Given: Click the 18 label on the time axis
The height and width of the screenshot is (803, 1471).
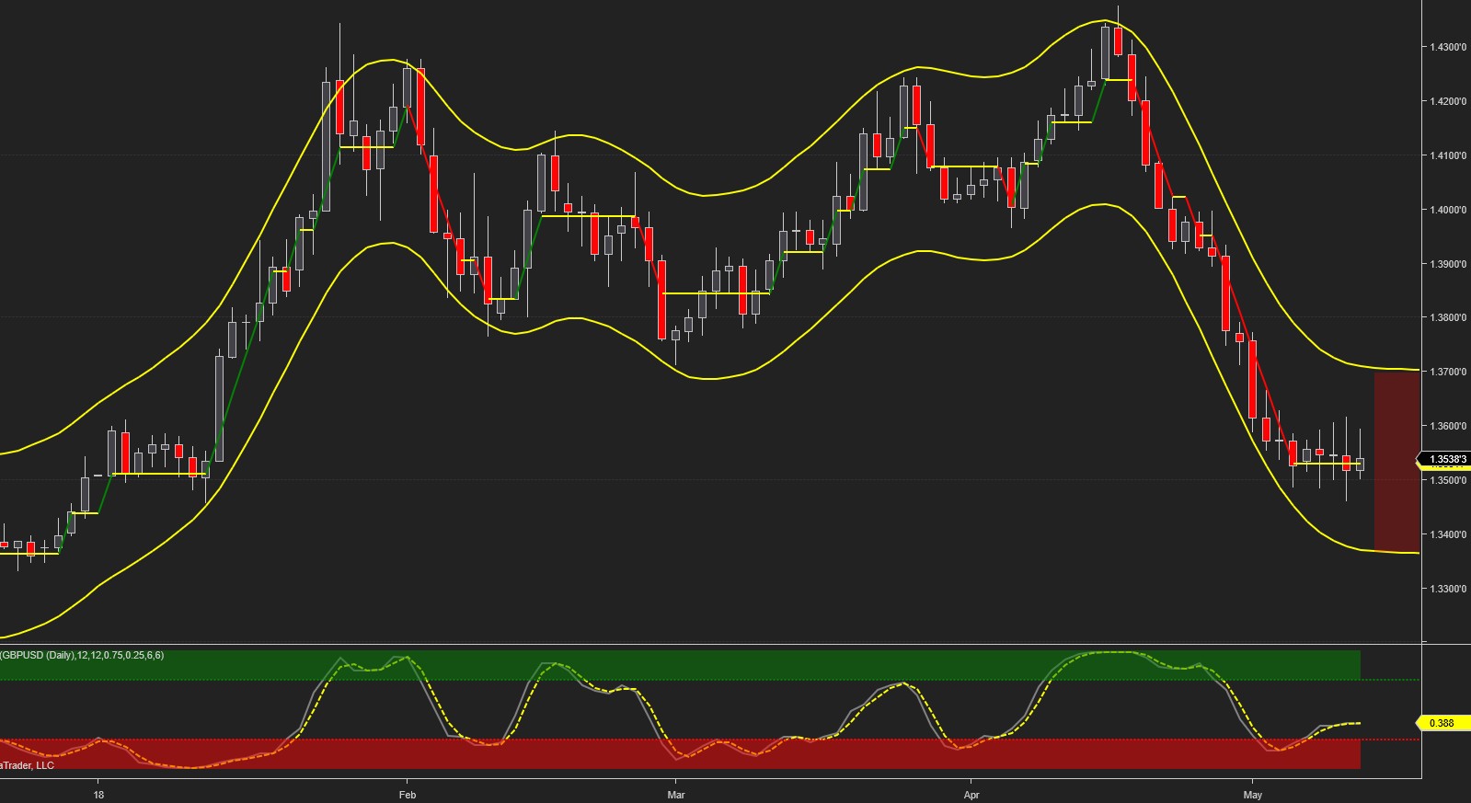Looking at the screenshot, I should click(x=98, y=794).
